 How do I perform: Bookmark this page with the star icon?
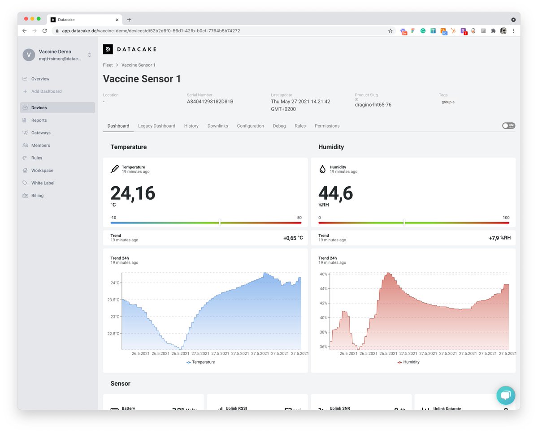[390, 31]
